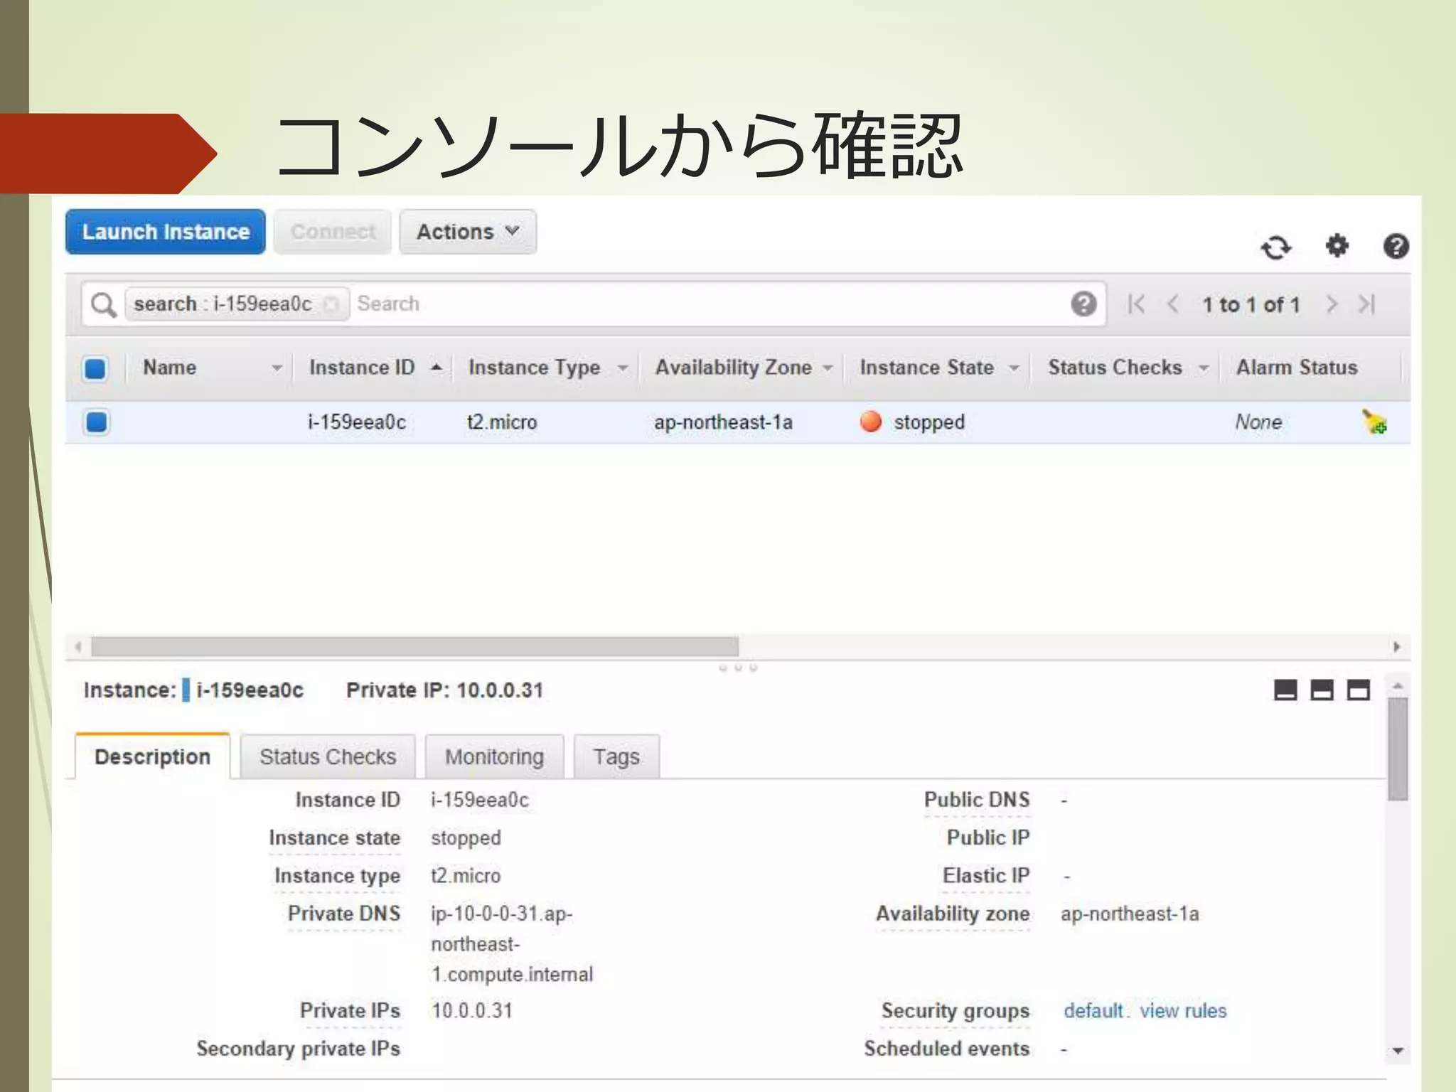Click the create alarm icon in the row
Image resolution: width=1456 pixels, height=1092 pixels.
tap(1374, 422)
